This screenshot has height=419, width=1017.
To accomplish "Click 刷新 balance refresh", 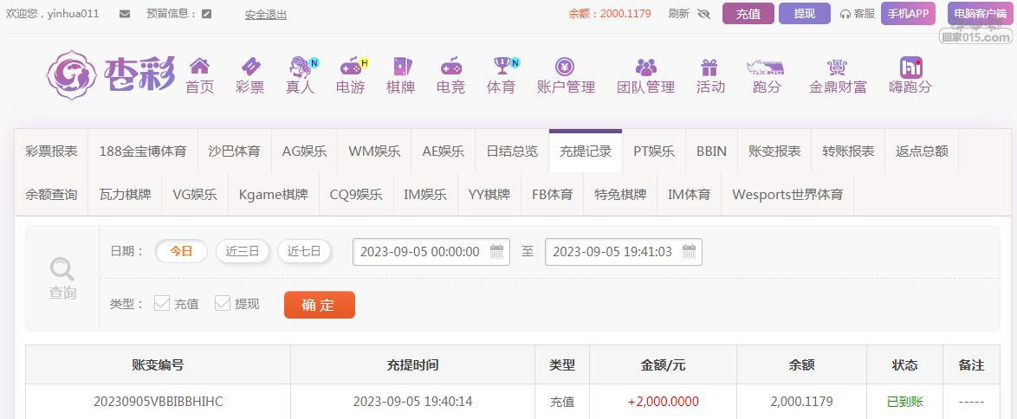I will 678,14.
